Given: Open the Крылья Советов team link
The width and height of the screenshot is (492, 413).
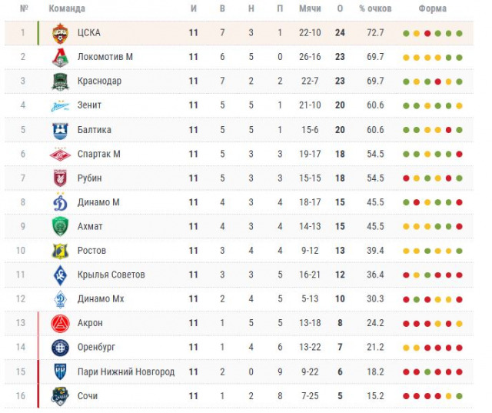Looking at the screenshot, I should (111, 275).
